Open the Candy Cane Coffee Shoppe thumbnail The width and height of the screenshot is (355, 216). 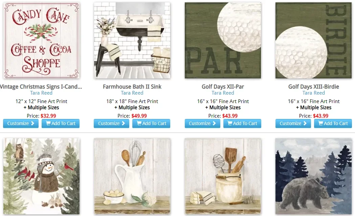click(x=41, y=41)
